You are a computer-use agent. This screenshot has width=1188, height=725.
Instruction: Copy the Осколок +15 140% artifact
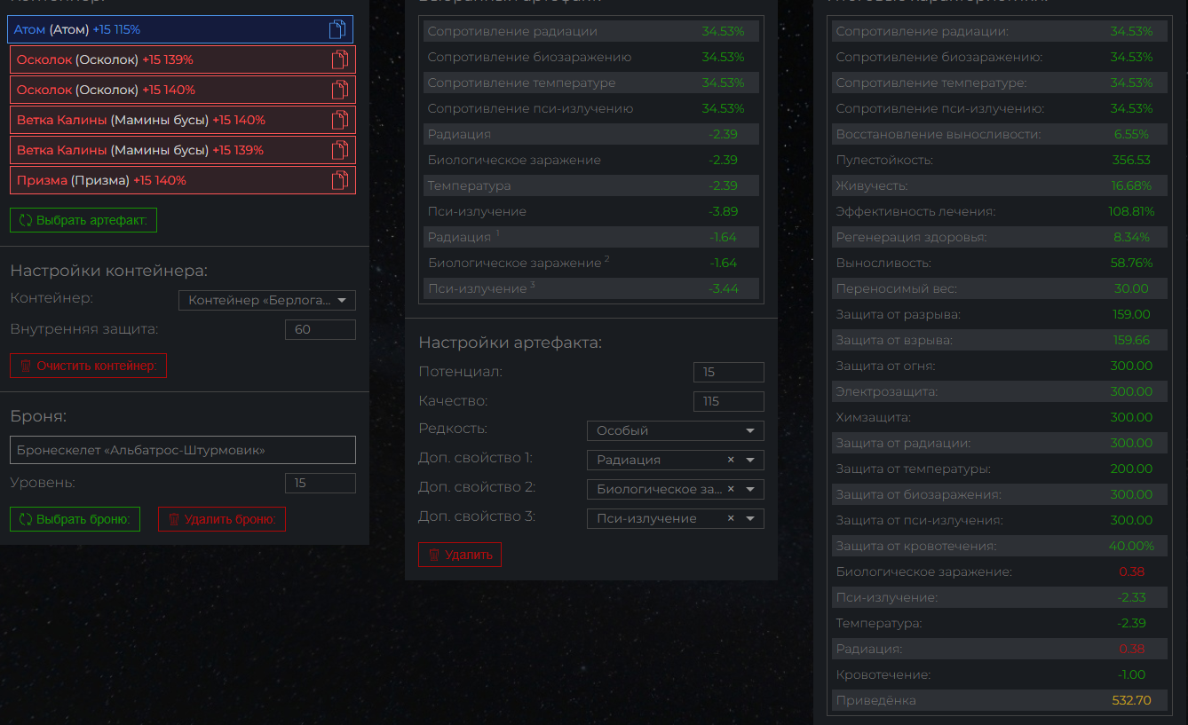pos(340,91)
